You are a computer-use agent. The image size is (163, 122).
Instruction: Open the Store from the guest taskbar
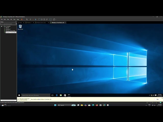tap(65, 95)
